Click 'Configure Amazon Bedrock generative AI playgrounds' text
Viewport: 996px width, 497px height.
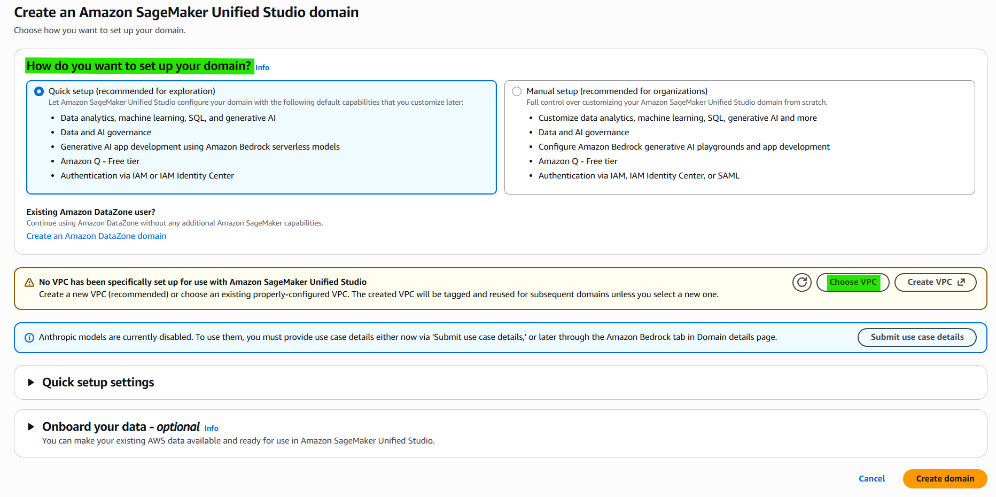[x=684, y=147]
